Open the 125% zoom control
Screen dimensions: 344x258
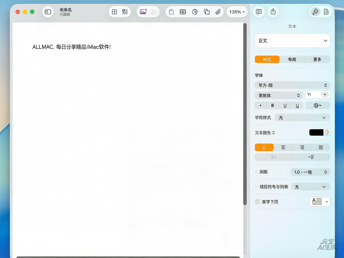point(236,12)
